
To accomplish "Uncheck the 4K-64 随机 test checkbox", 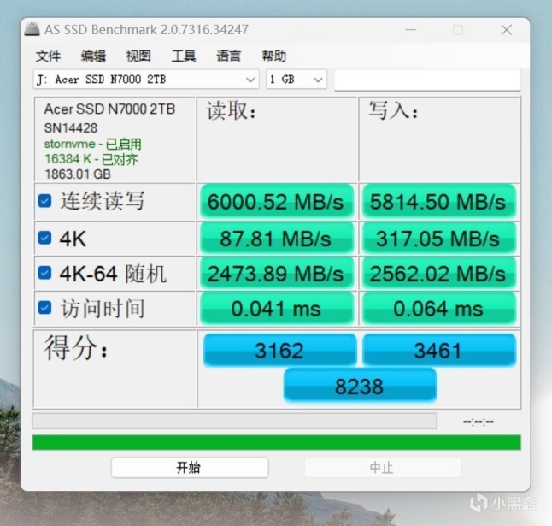I will pyautogui.click(x=44, y=273).
